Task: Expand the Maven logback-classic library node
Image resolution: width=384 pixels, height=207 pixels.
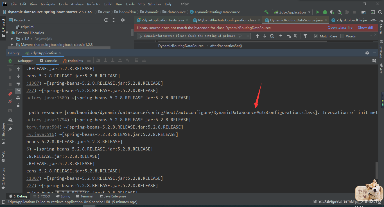Action: (x=12, y=44)
